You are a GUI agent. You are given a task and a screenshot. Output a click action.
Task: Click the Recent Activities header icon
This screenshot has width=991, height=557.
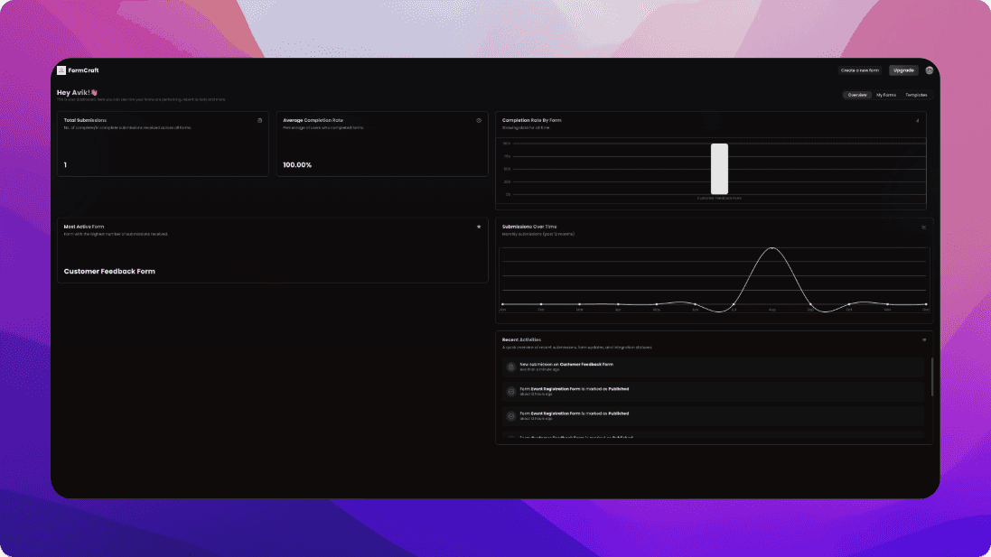click(x=923, y=340)
